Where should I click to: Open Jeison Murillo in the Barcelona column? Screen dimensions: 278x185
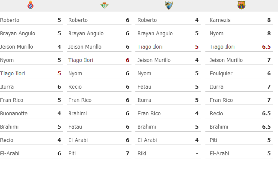226,60
